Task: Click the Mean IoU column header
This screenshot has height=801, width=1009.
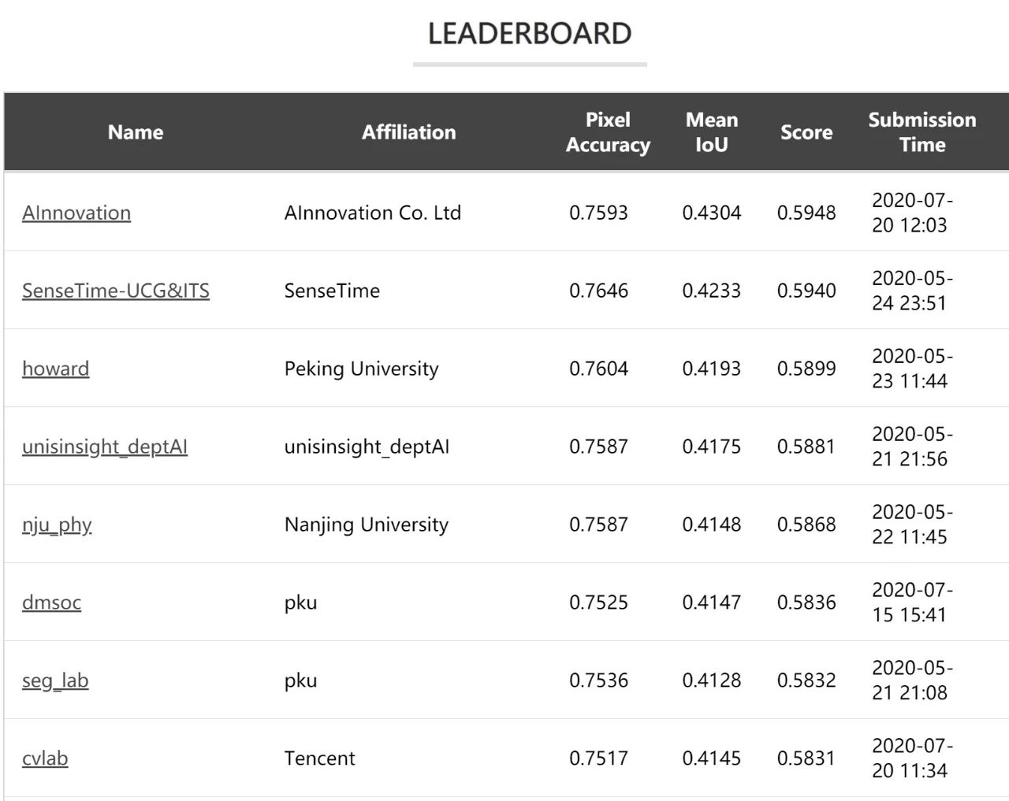Action: (x=712, y=132)
